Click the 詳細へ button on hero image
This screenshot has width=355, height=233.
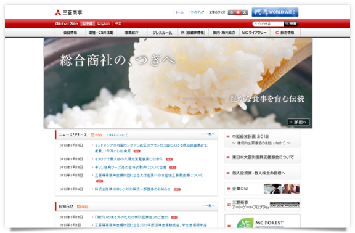click(299, 122)
